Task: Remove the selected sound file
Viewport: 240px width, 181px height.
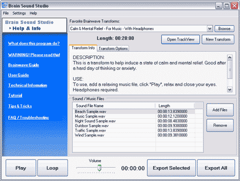Action: click(220, 125)
